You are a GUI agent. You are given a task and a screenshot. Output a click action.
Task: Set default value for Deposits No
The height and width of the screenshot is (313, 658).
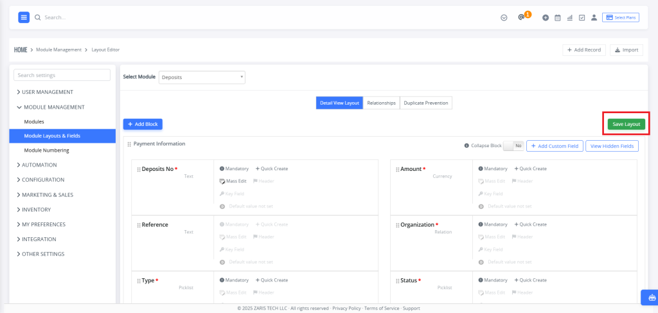click(x=246, y=206)
